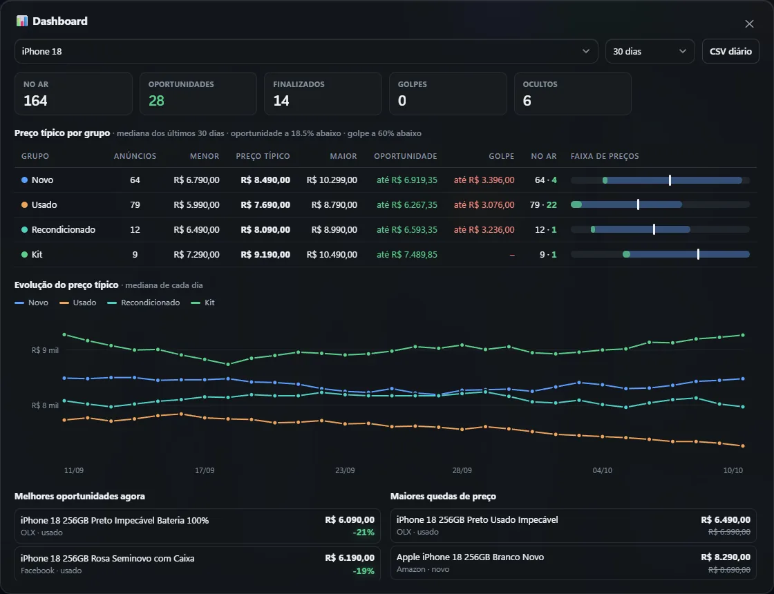774x594 pixels.
Task: Toggle Novo series in chart legend
Action: point(32,303)
